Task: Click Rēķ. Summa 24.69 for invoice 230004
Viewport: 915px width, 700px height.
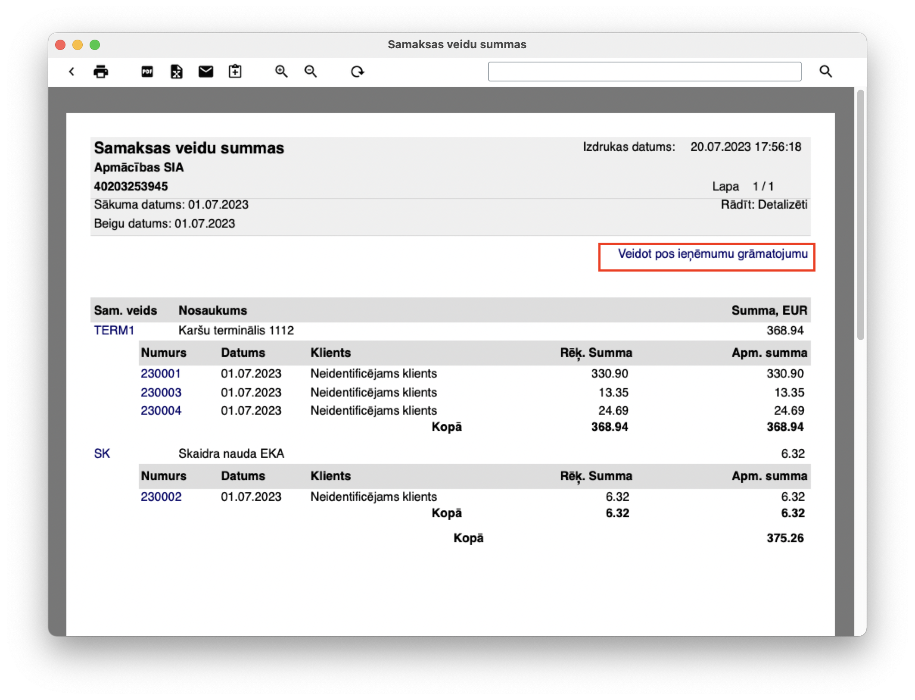Action: pos(613,410)
